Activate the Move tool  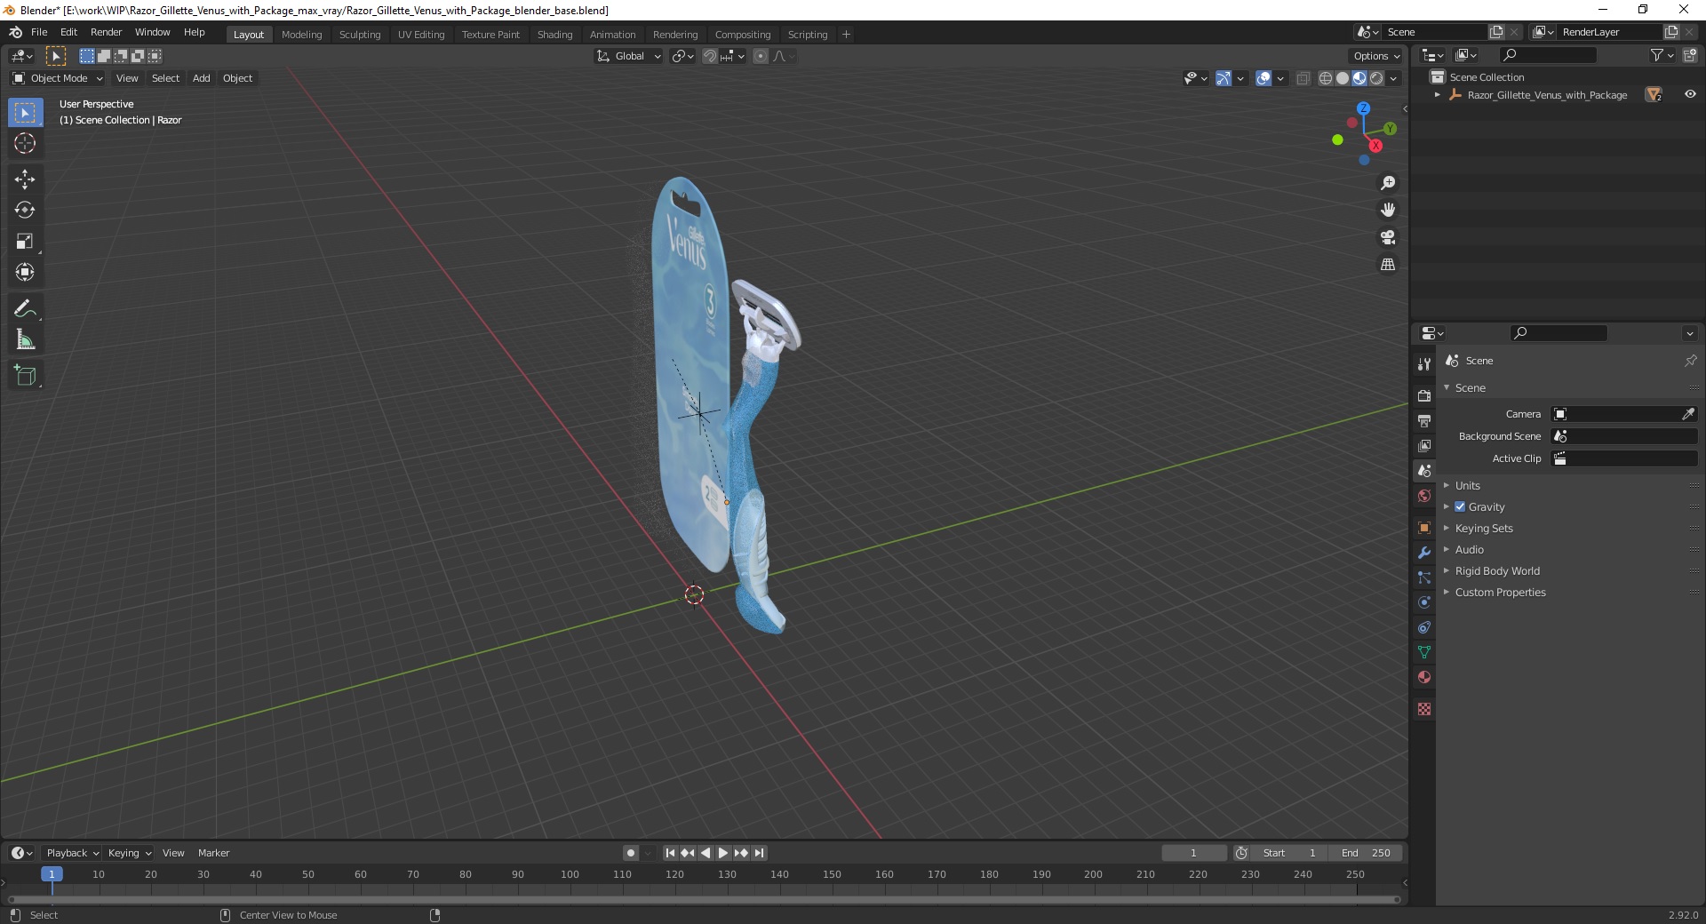tap(25, 179)
